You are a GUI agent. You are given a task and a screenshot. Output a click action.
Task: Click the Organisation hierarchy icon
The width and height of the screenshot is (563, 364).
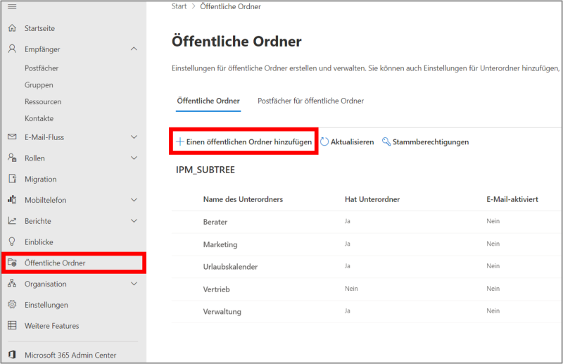[x=12, y=284]
